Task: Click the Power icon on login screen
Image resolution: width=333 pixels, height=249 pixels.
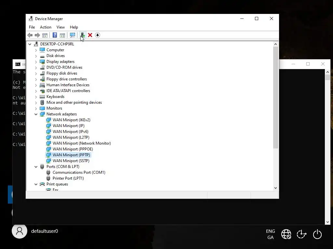Action: click(317, 234)
